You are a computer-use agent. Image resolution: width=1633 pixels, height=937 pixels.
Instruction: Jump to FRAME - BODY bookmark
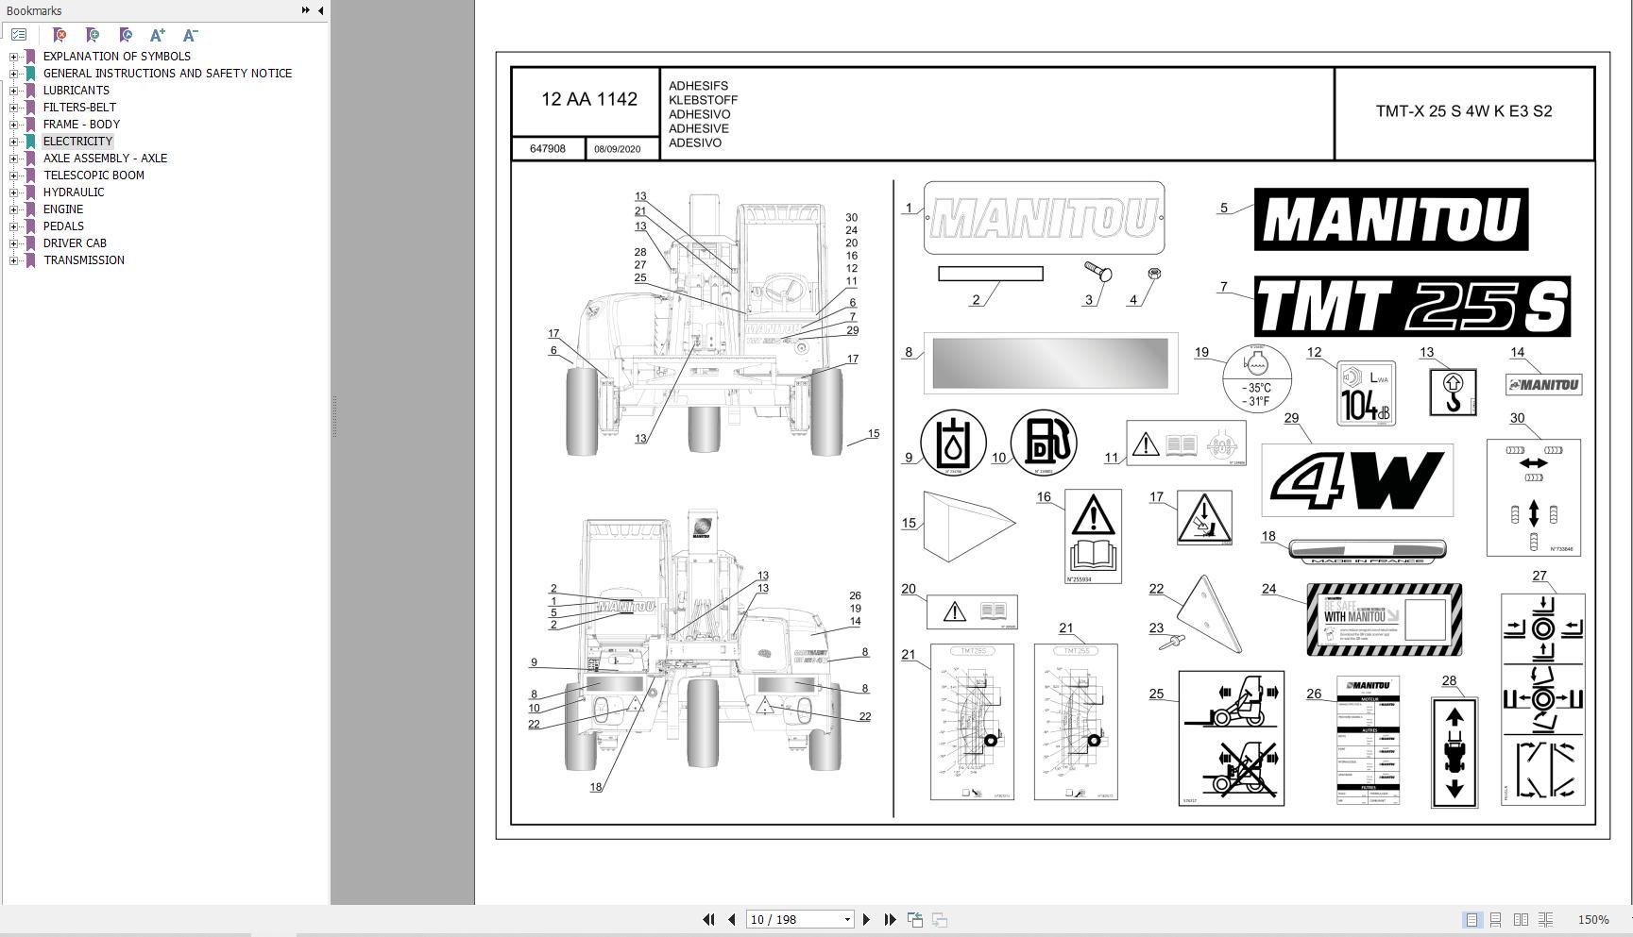pyautogui.click(x=81, y=124)
